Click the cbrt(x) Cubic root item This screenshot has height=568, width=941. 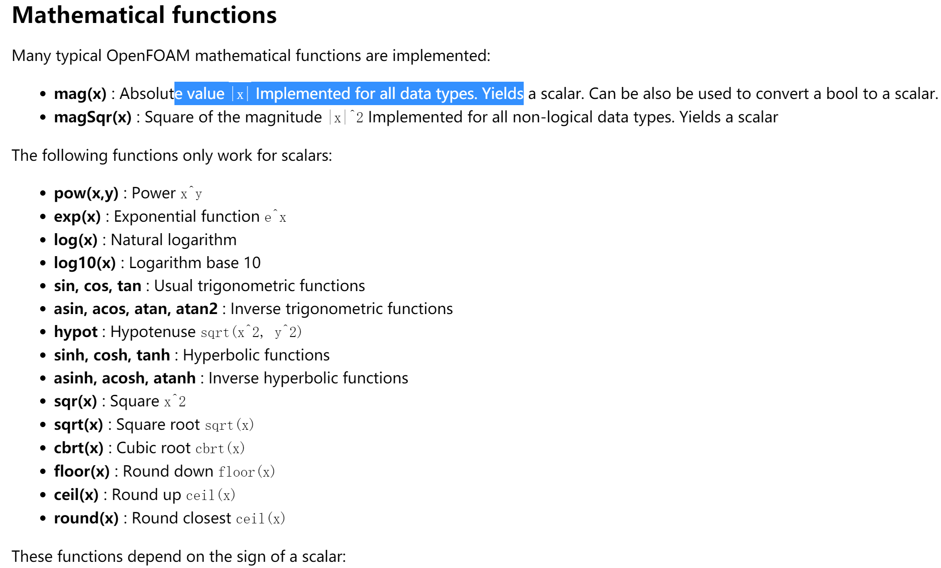coord(149,448)
